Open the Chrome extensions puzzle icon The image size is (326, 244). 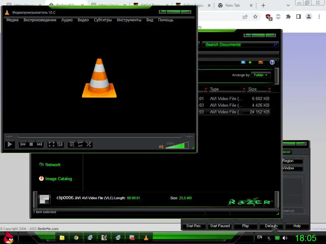pos(288,17)
